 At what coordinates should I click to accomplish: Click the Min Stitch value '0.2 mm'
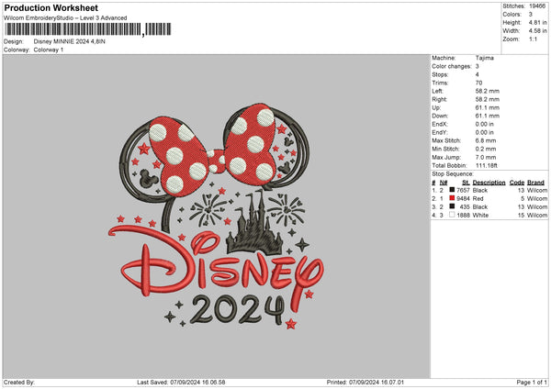[486, 149]
